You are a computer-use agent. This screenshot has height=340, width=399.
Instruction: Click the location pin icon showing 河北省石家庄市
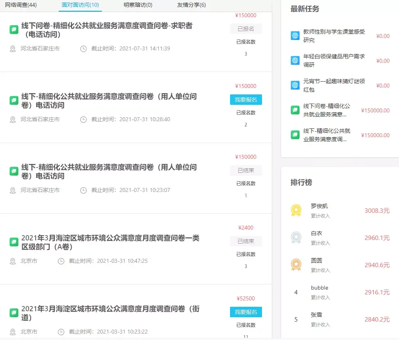[12, 49]
